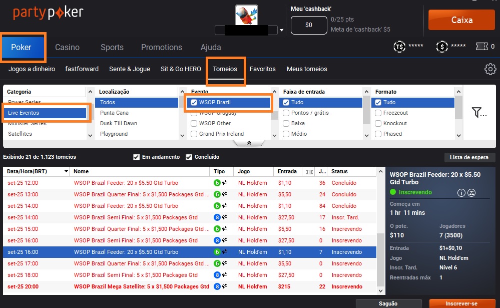Click the Data/Hora sort dropdown arrow
This screenshot has height=308, width=500.
click(66, 171)
